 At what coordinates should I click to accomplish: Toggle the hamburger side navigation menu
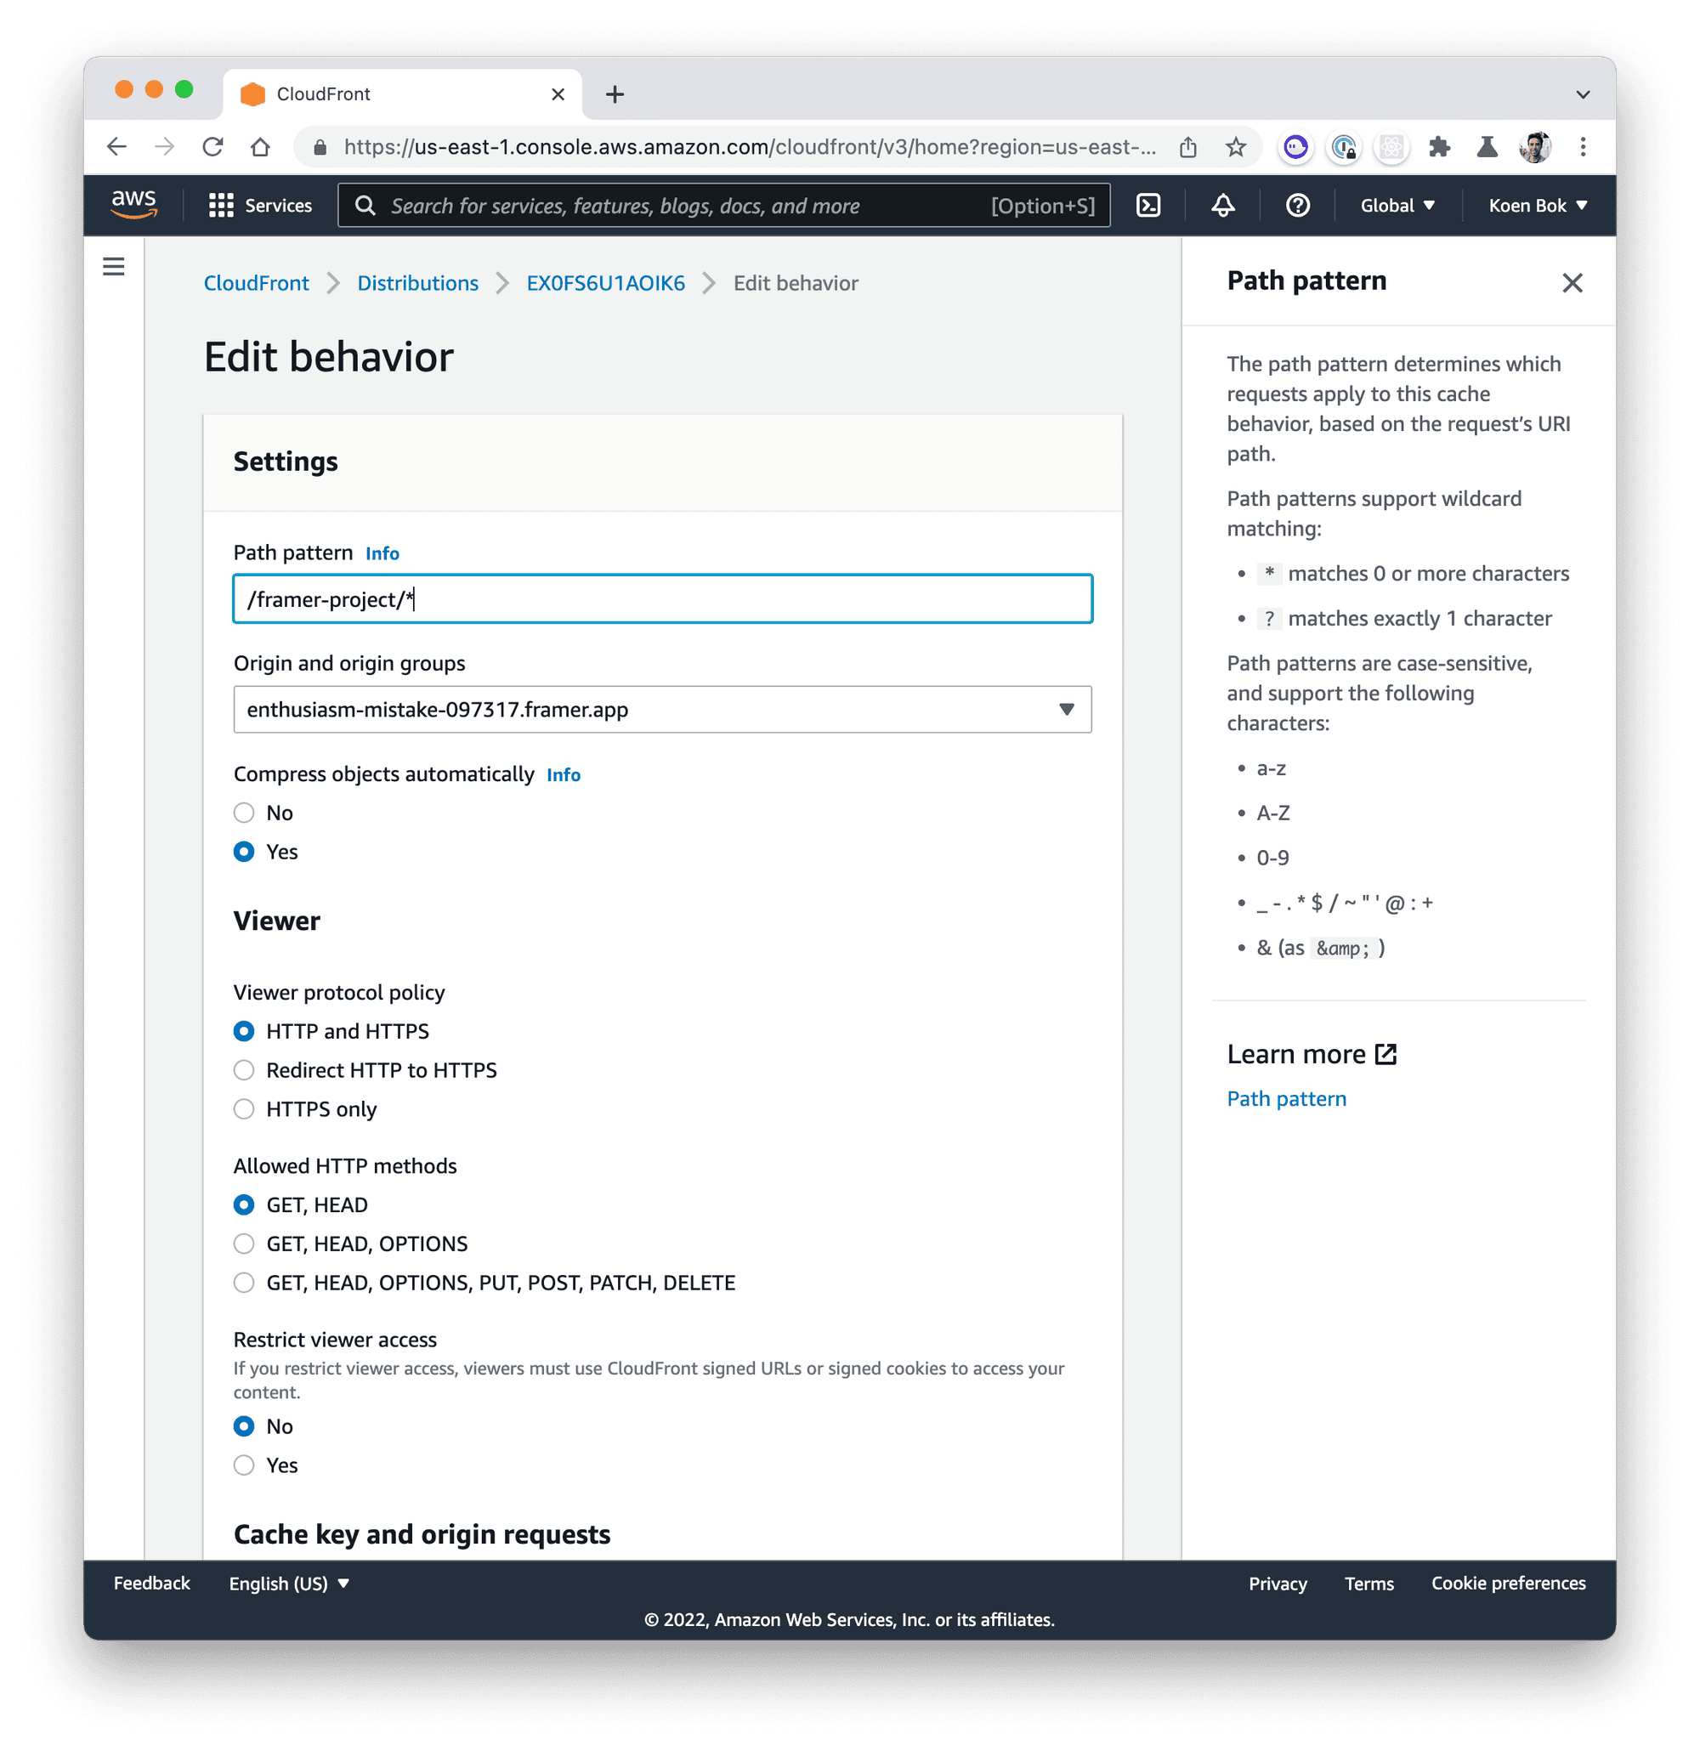pyautogui.click(x=113, y=266)
